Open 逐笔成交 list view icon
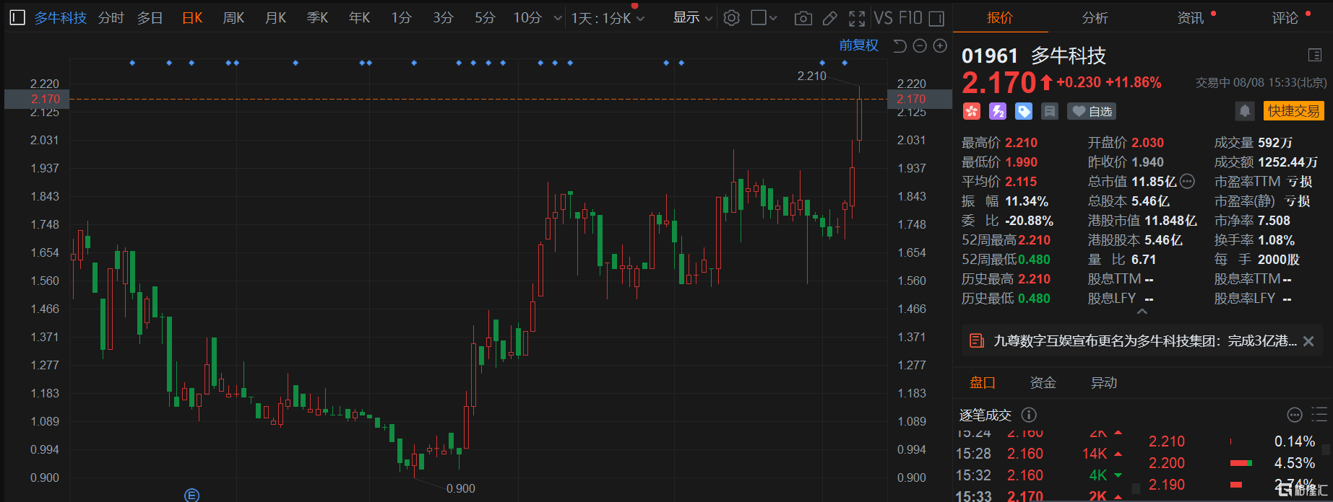Viewport: 1333px width, 502px height. (1319, 414)
